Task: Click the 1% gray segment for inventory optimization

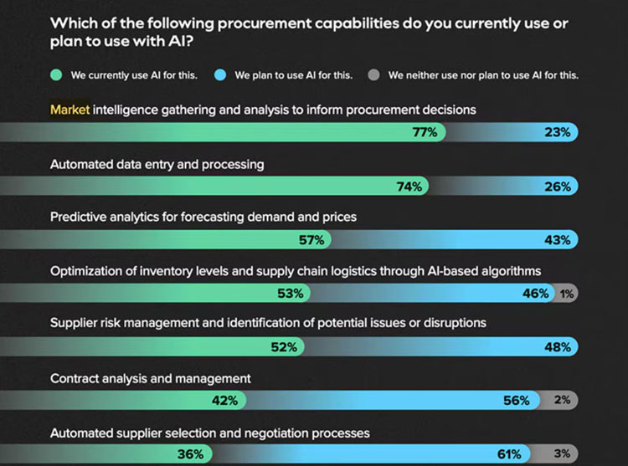Action: (567, 294)
